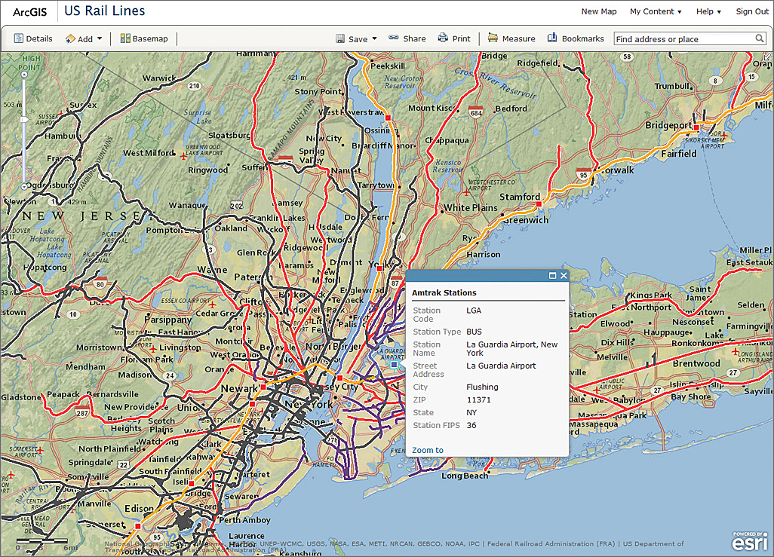The width and height of the screenshot is (774, 557).
Task: Click the search magnifier icon
Action: (x=760, y=38)
